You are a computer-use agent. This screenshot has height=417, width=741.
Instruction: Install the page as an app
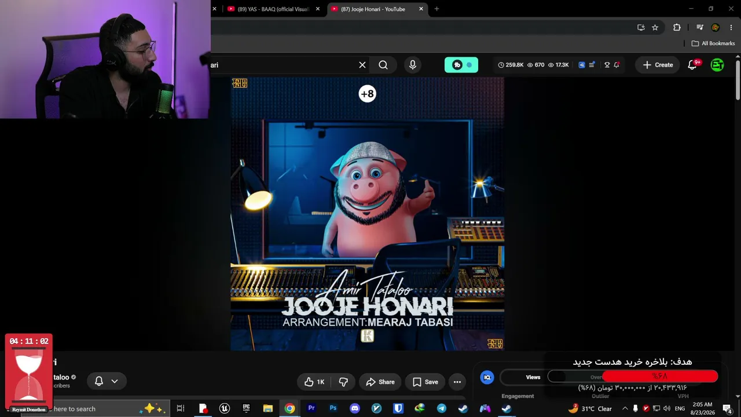[x=641, y=27]
